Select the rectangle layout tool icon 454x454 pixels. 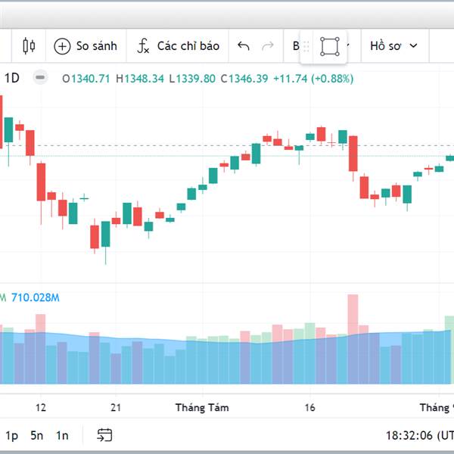coord(330,46)
